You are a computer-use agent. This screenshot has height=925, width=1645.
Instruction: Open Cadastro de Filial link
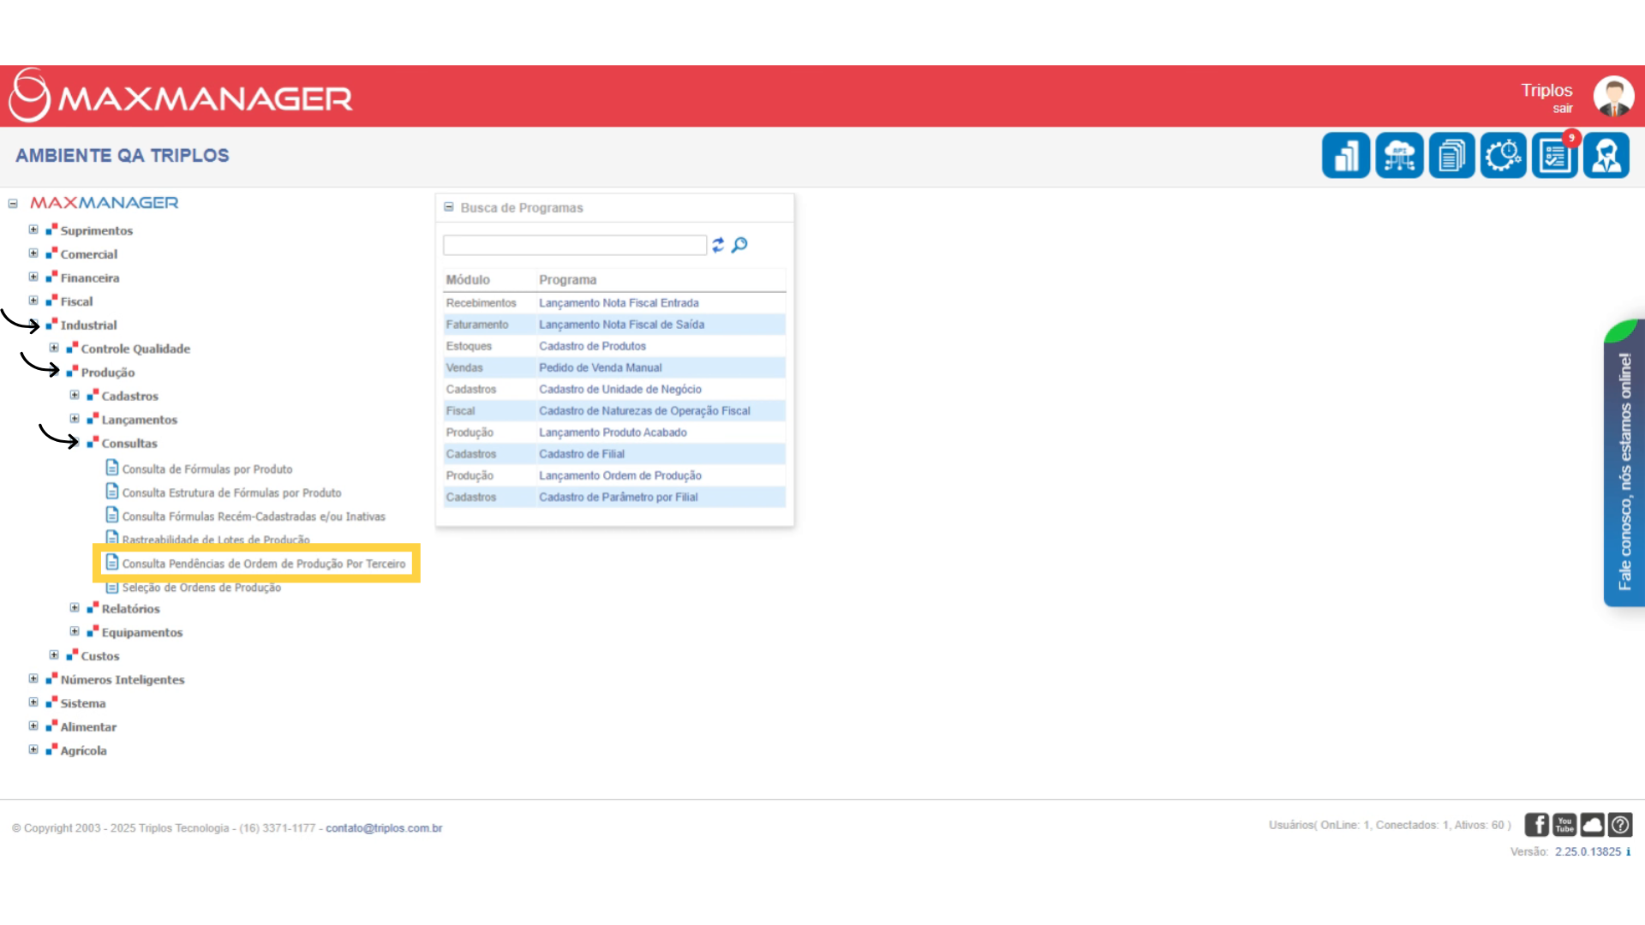[x=582, y=454]
